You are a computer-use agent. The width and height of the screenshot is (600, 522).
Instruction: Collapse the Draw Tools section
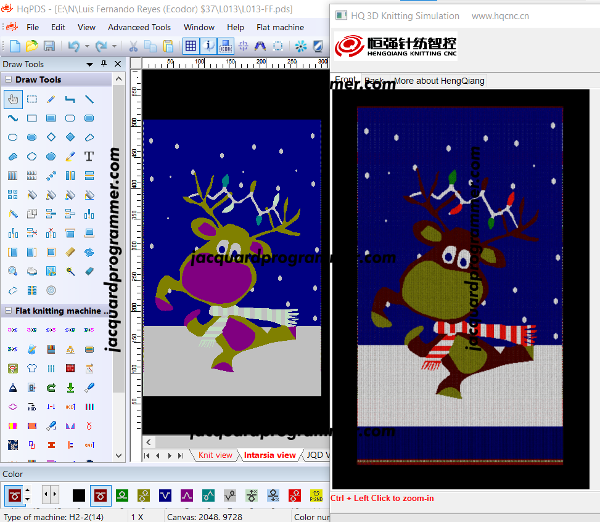point(8,80)
